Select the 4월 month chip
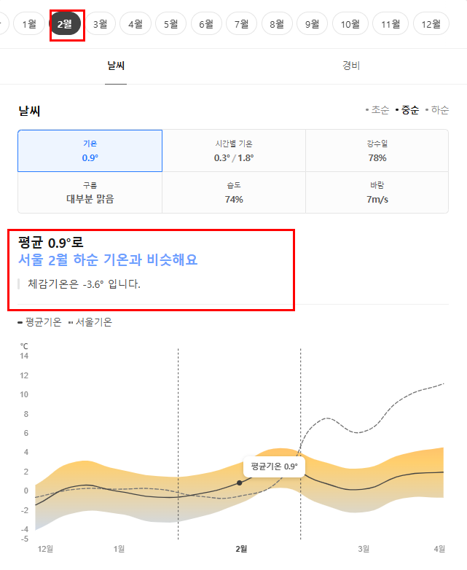This screenshot has height=570, width=467. 136,24
